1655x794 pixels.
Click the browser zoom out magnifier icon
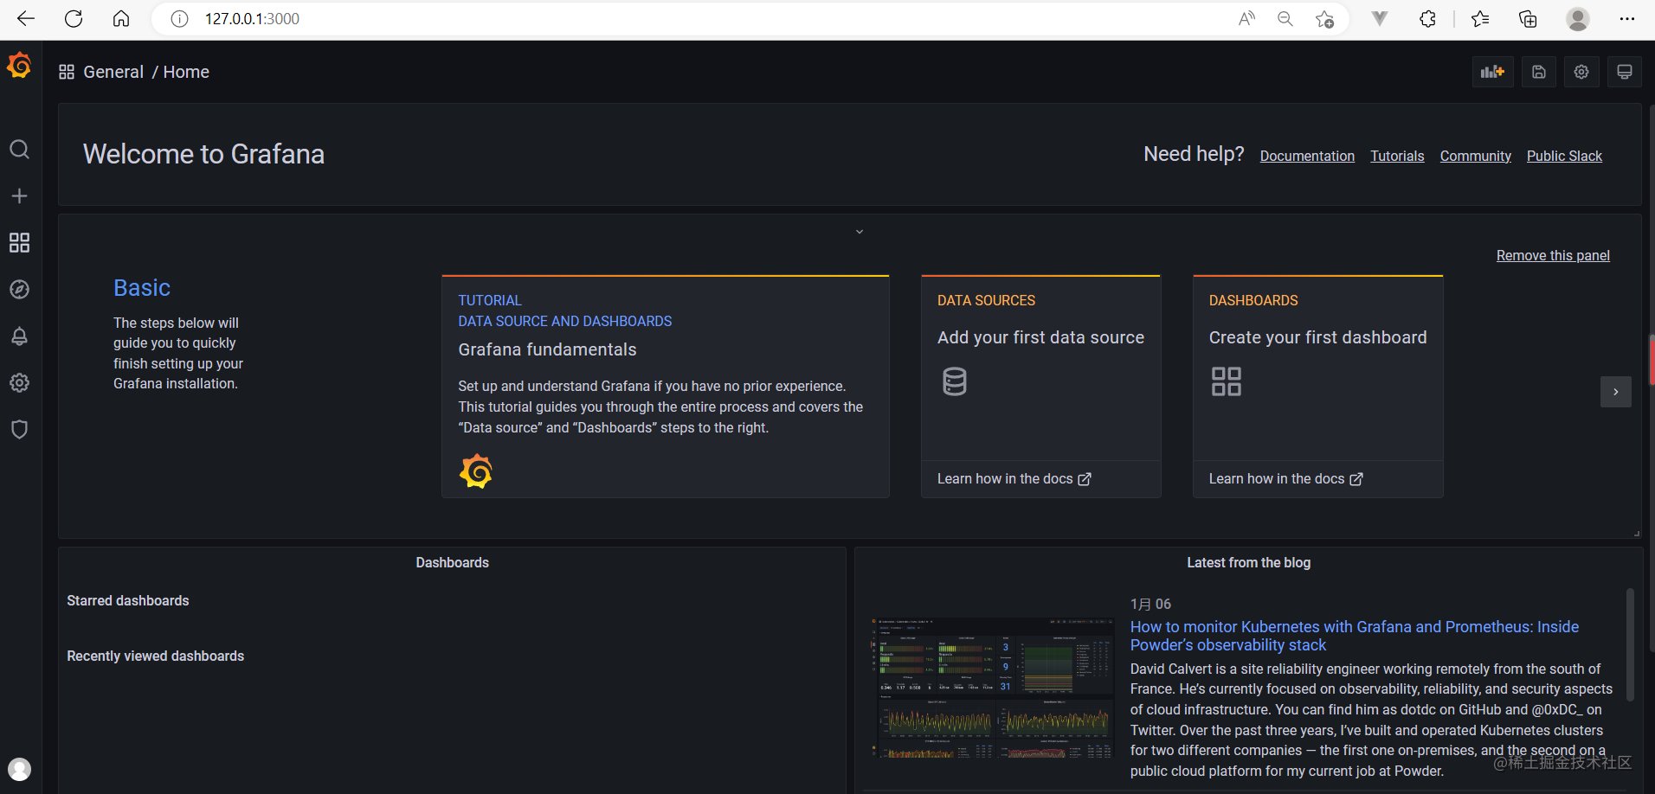click(x=1285, y=19)
